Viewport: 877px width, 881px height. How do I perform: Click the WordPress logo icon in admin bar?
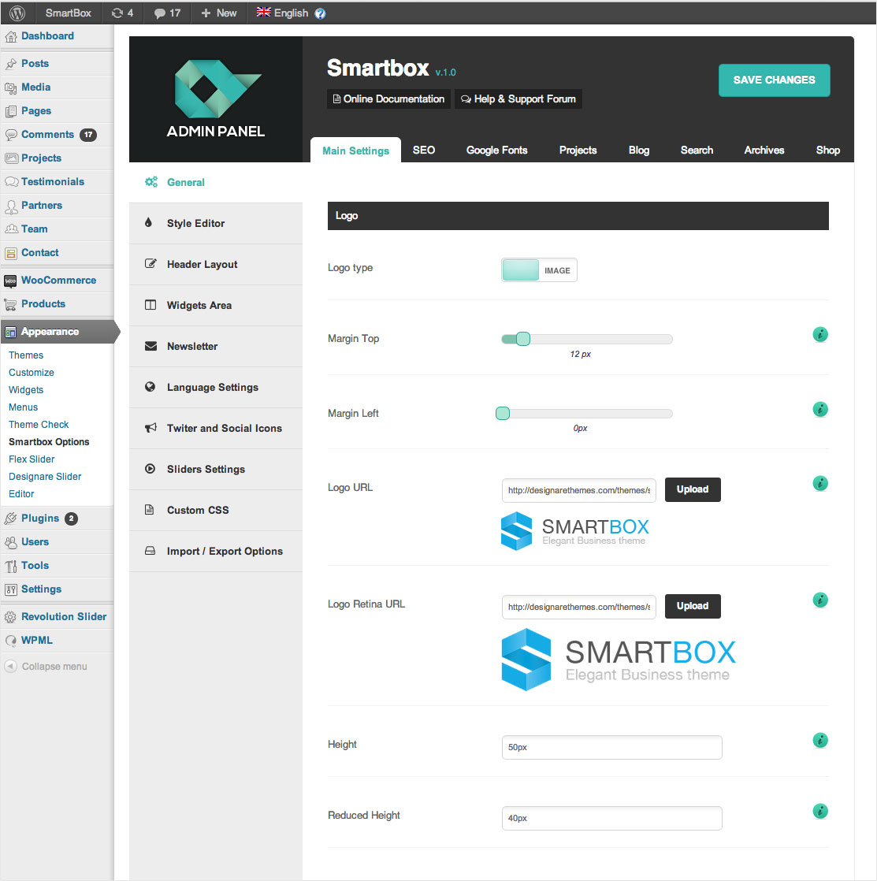tap(17, 13)
